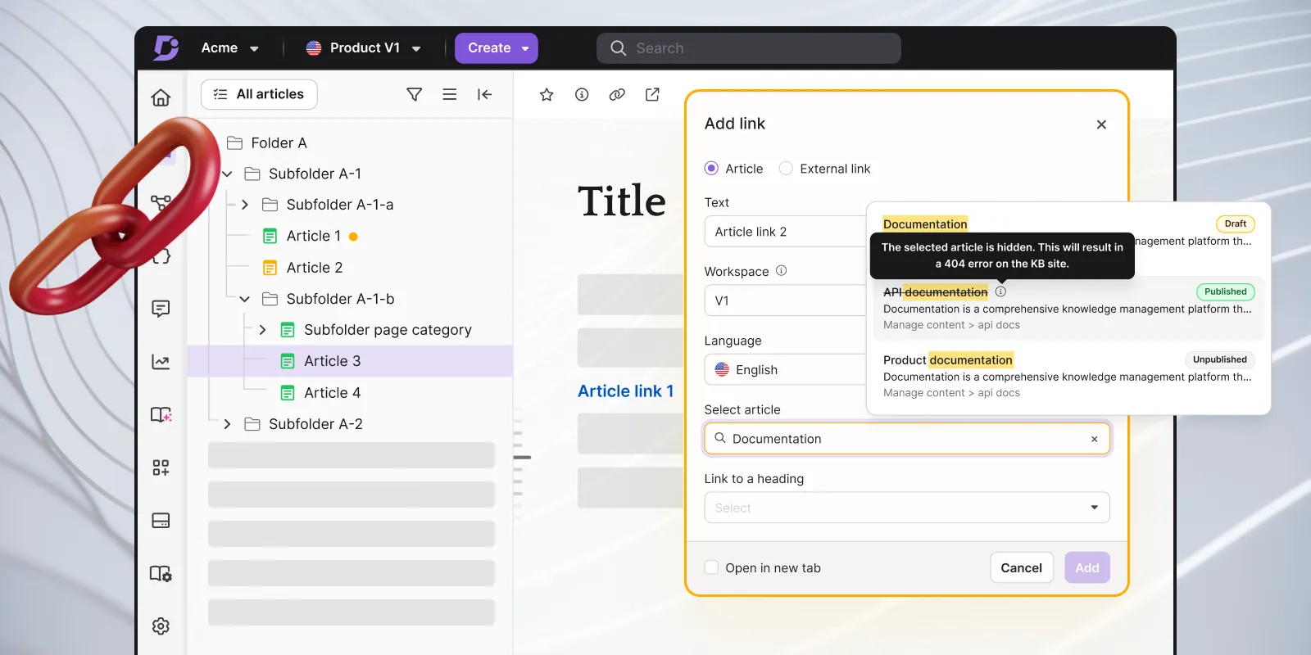Select the Article radio button

click(711, 169)
